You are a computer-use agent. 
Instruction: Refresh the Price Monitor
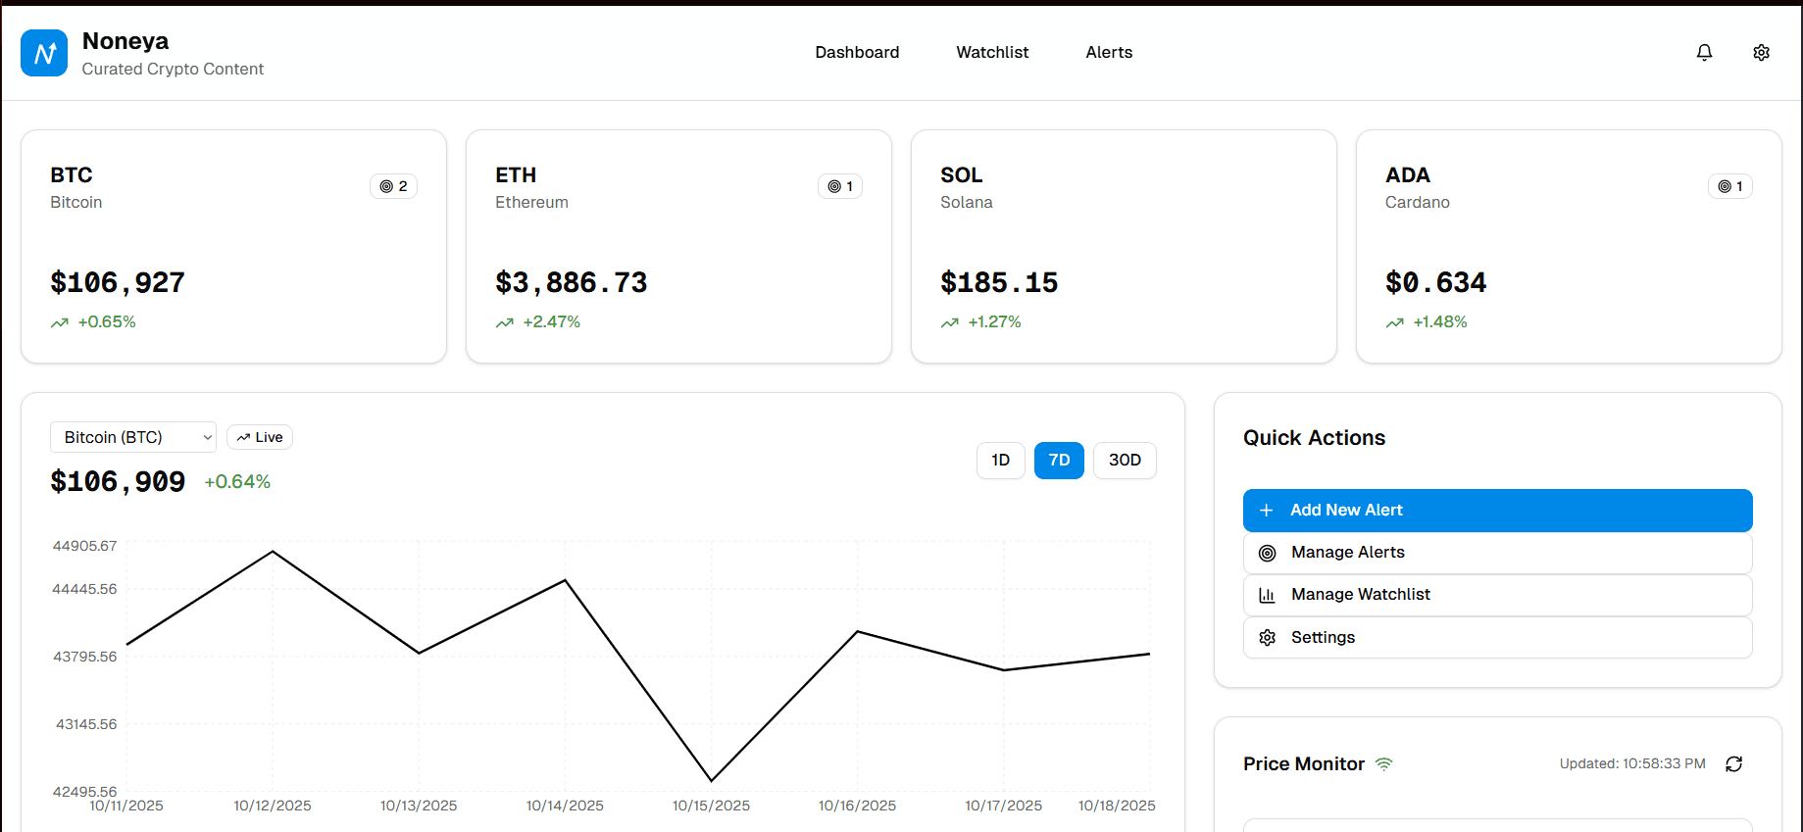click(1733, 764)
